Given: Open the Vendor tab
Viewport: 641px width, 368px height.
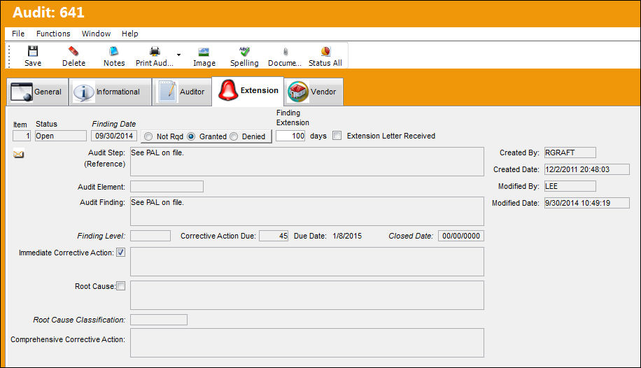Looking at the screenshot, I should click(314, 92).
